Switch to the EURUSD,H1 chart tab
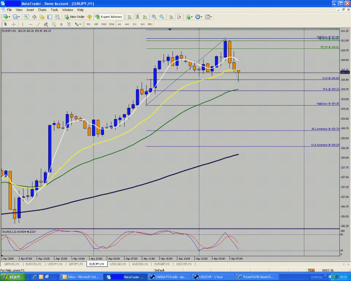Image resolution: width=351 pixels, height=281 pixels. 33,264
